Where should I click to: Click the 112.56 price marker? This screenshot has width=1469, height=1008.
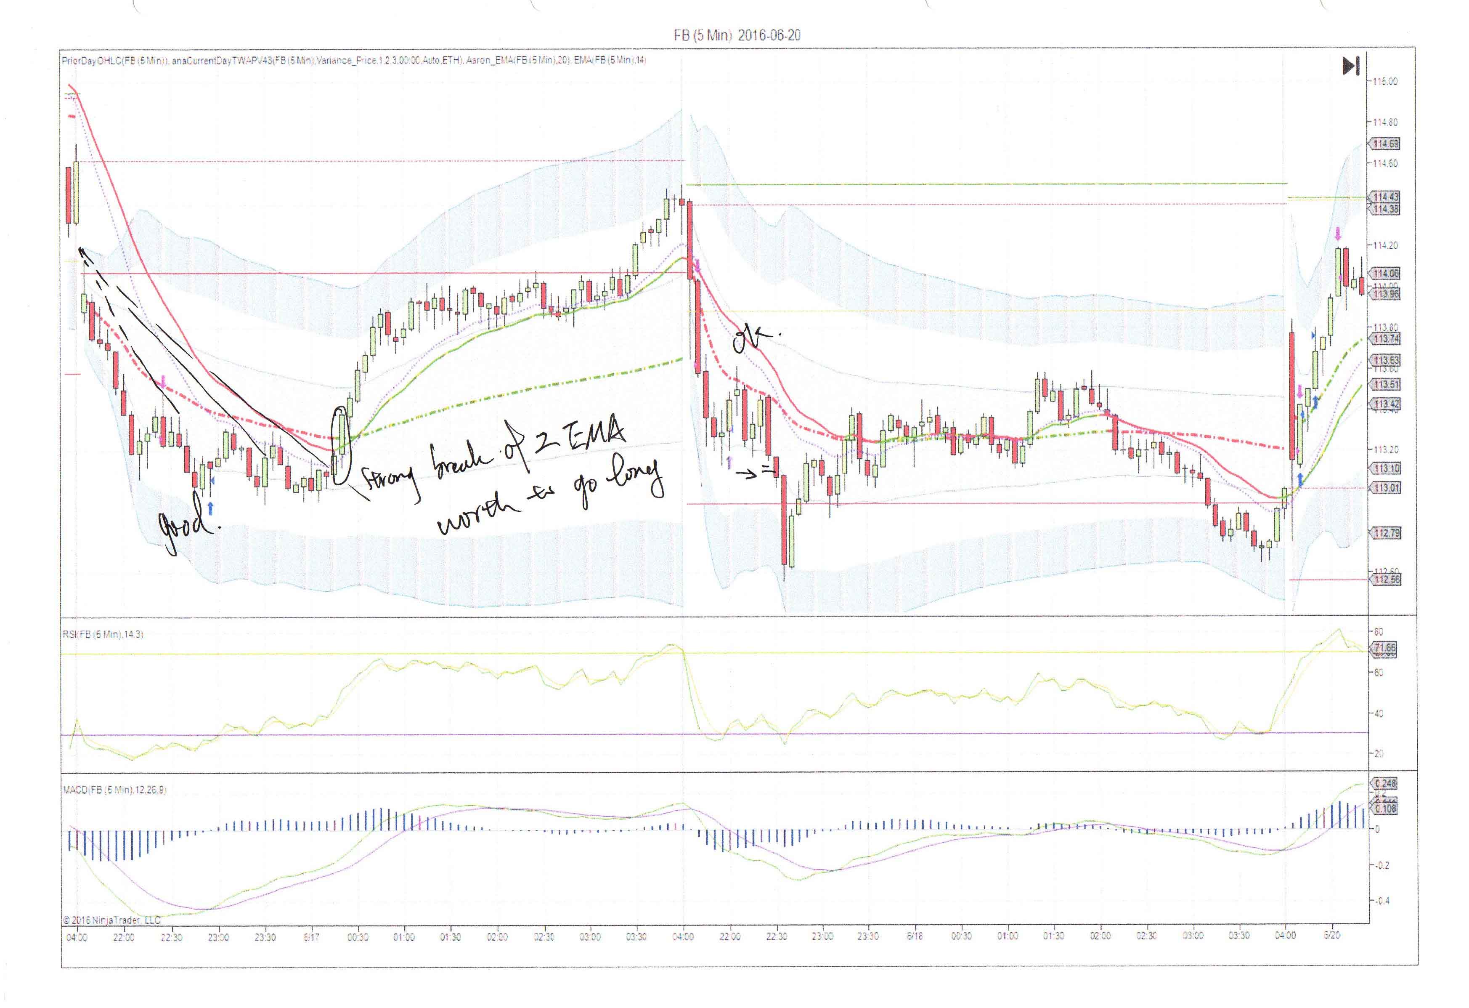[1385, 580]
